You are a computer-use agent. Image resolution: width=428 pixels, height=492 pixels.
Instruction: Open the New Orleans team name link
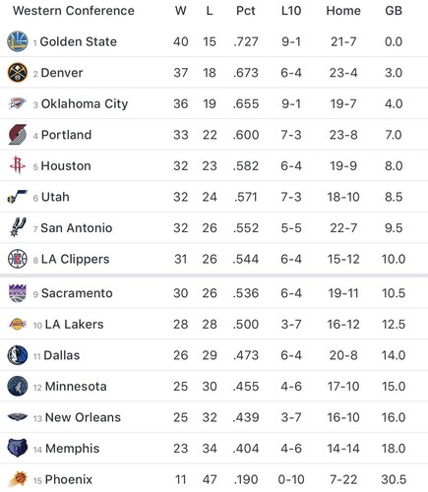pos(83,417)
